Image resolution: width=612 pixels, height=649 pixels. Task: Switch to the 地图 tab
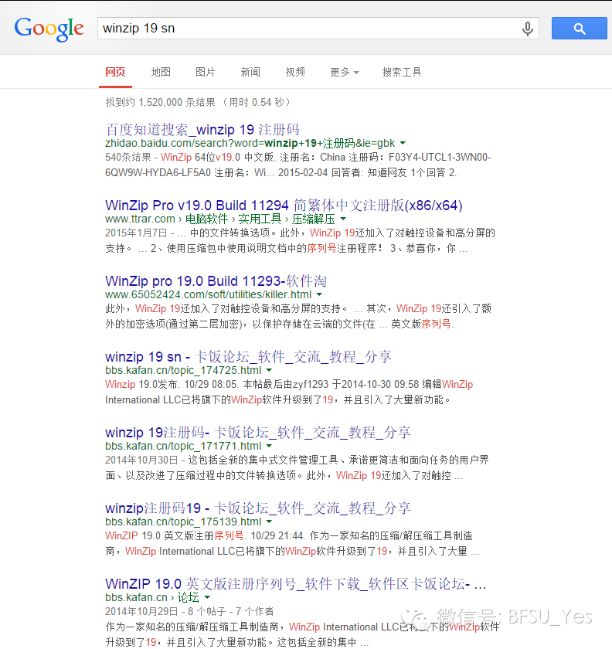point(161,72)
